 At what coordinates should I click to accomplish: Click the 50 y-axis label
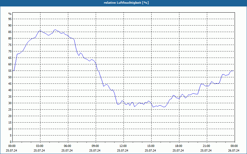click(10, 77)
